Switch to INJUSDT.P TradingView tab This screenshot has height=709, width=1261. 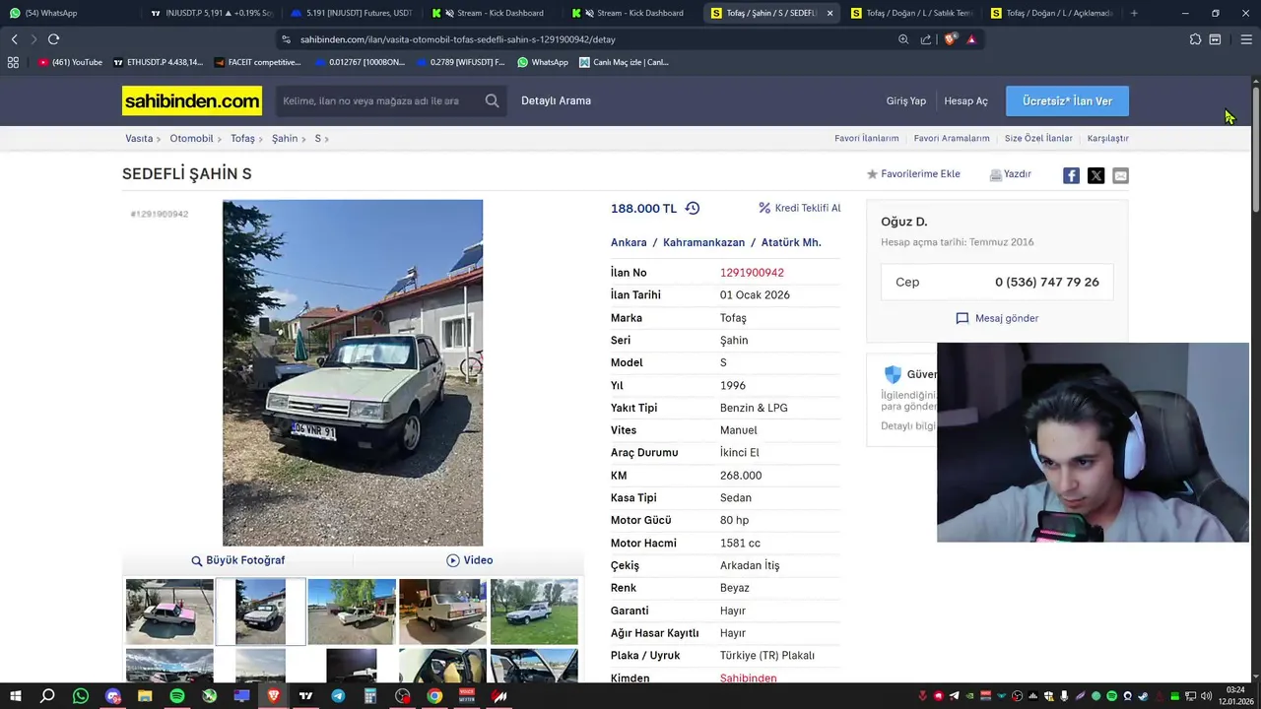click(x=211, y=13)
